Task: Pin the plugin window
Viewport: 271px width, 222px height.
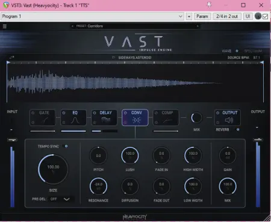Action: 209,5
